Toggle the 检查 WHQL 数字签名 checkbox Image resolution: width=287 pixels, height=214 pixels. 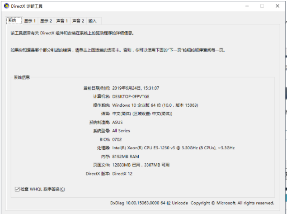[17, 189]
